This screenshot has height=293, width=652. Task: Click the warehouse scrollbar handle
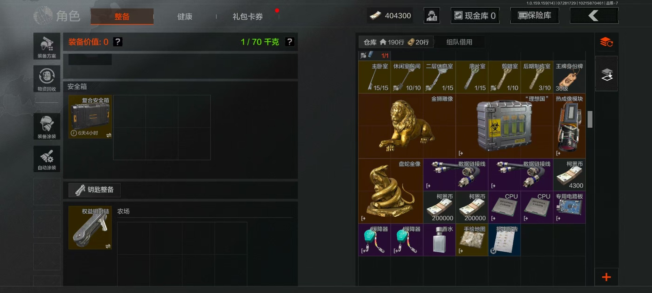tap(590, 119)
